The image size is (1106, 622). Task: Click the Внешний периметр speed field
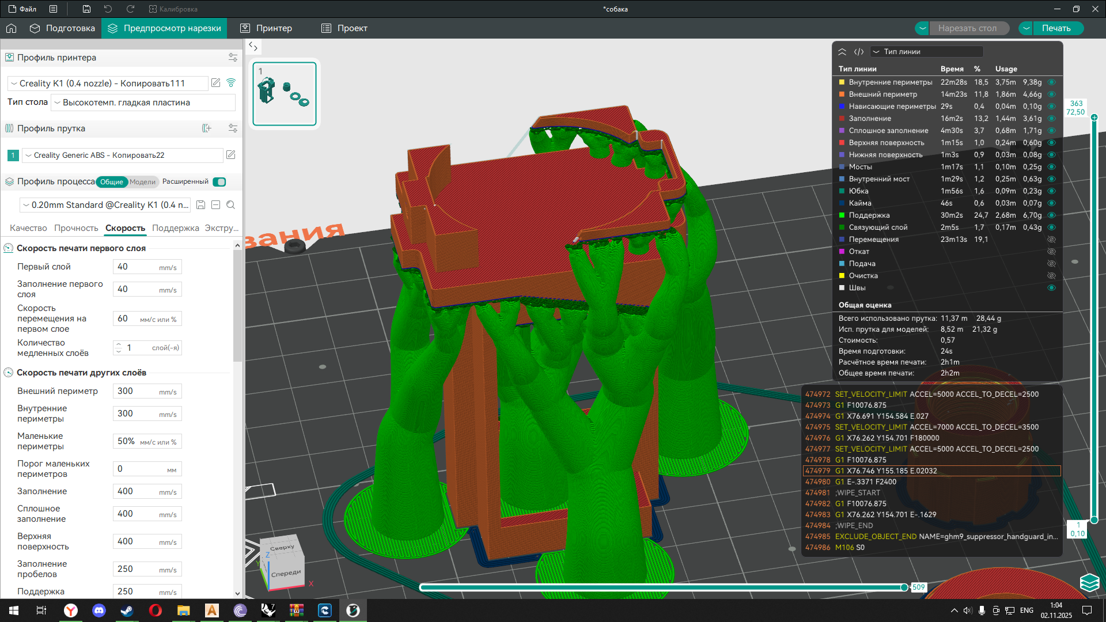(147, 392)
